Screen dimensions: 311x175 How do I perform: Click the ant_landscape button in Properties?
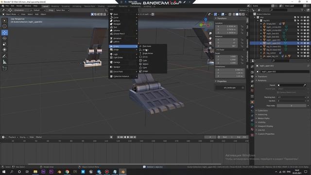click(x=229, y=87)
